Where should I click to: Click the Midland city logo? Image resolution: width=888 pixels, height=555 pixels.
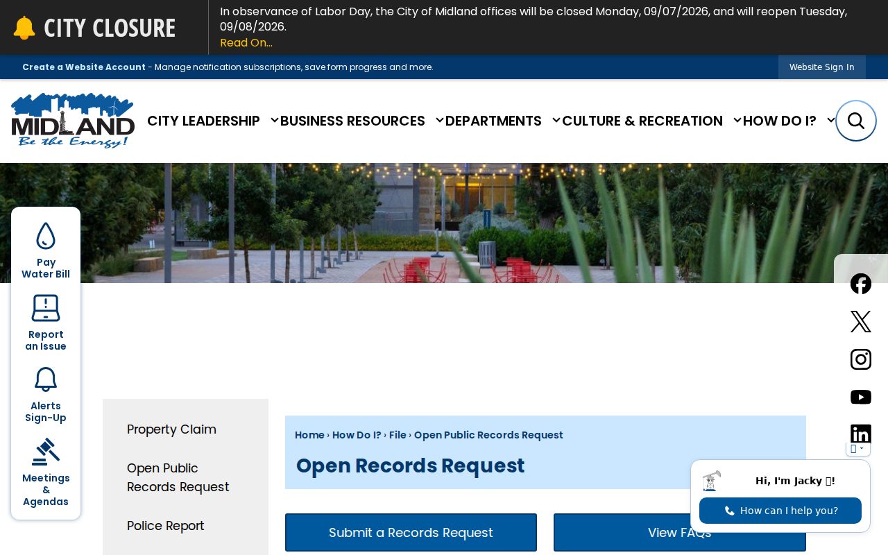(73, 121)
